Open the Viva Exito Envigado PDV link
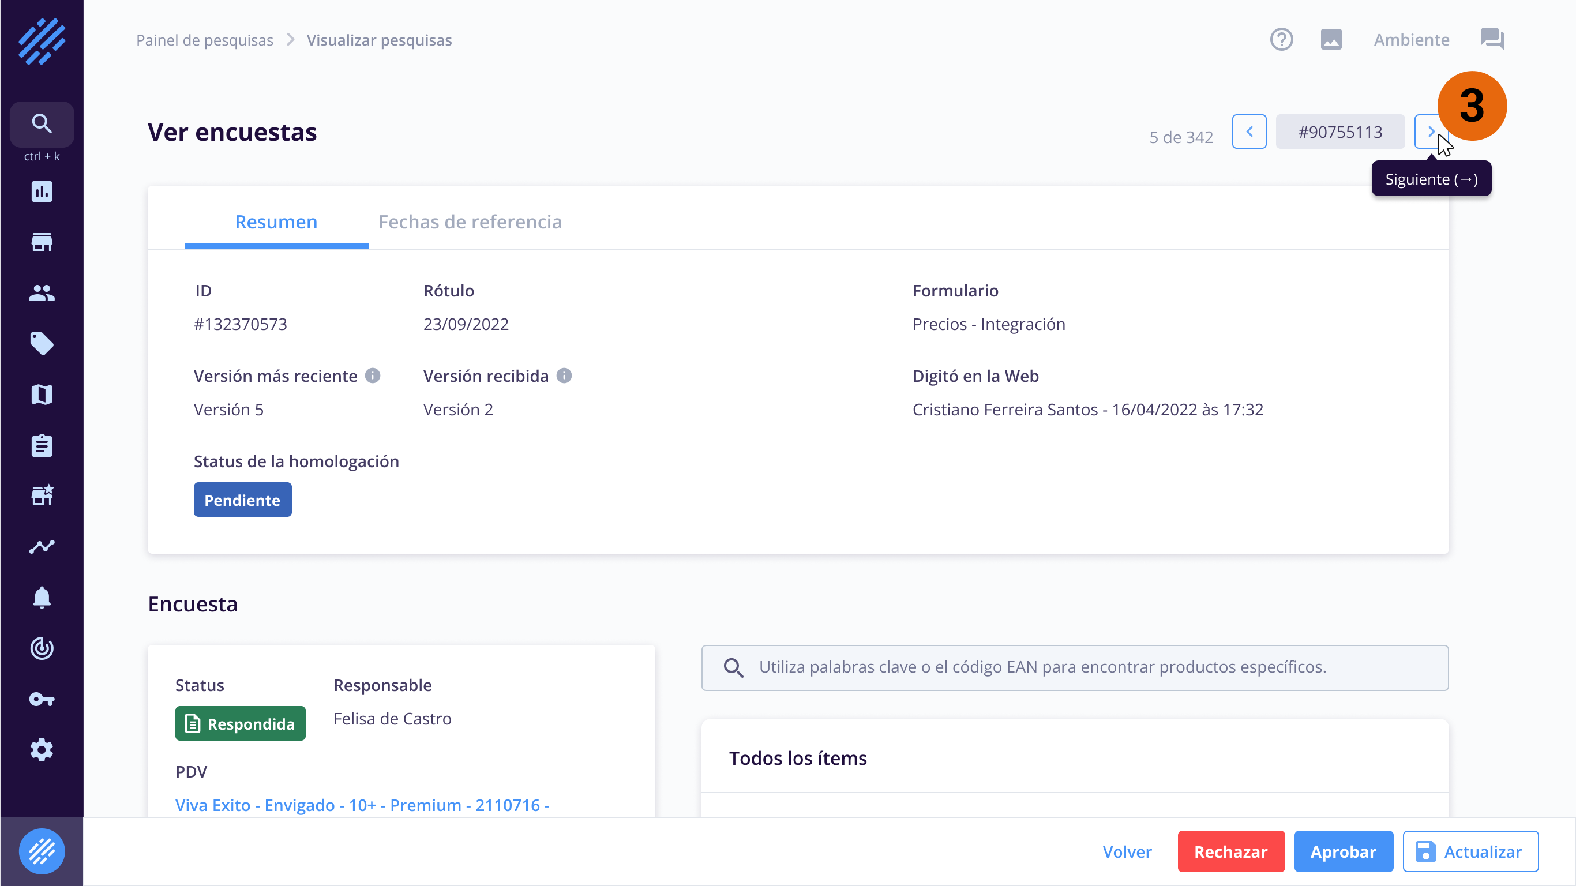Viewport: 1576px width, 886px height. pyautogui.click(x=362, y=805)
